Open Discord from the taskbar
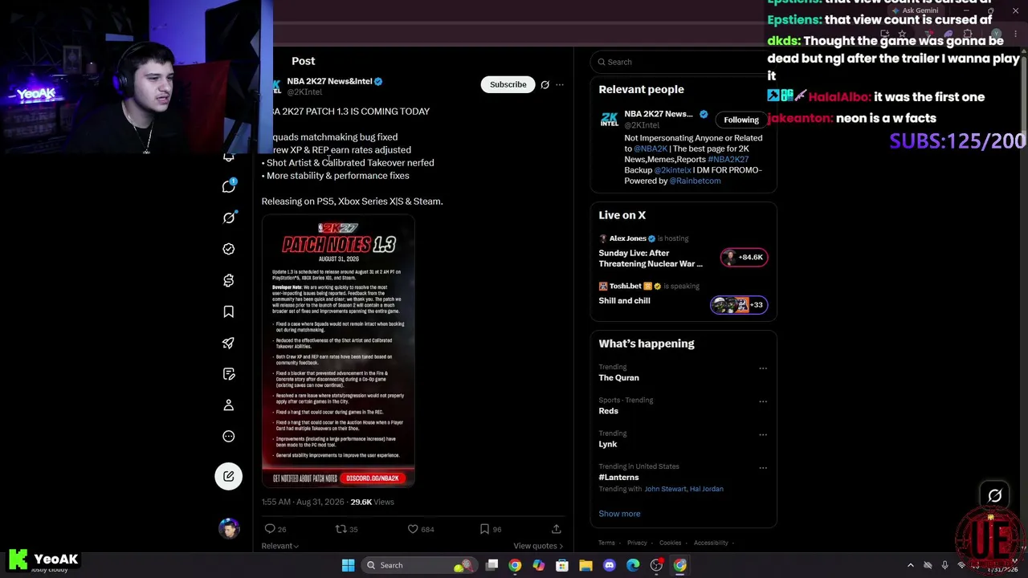 (x=609, y=565)
